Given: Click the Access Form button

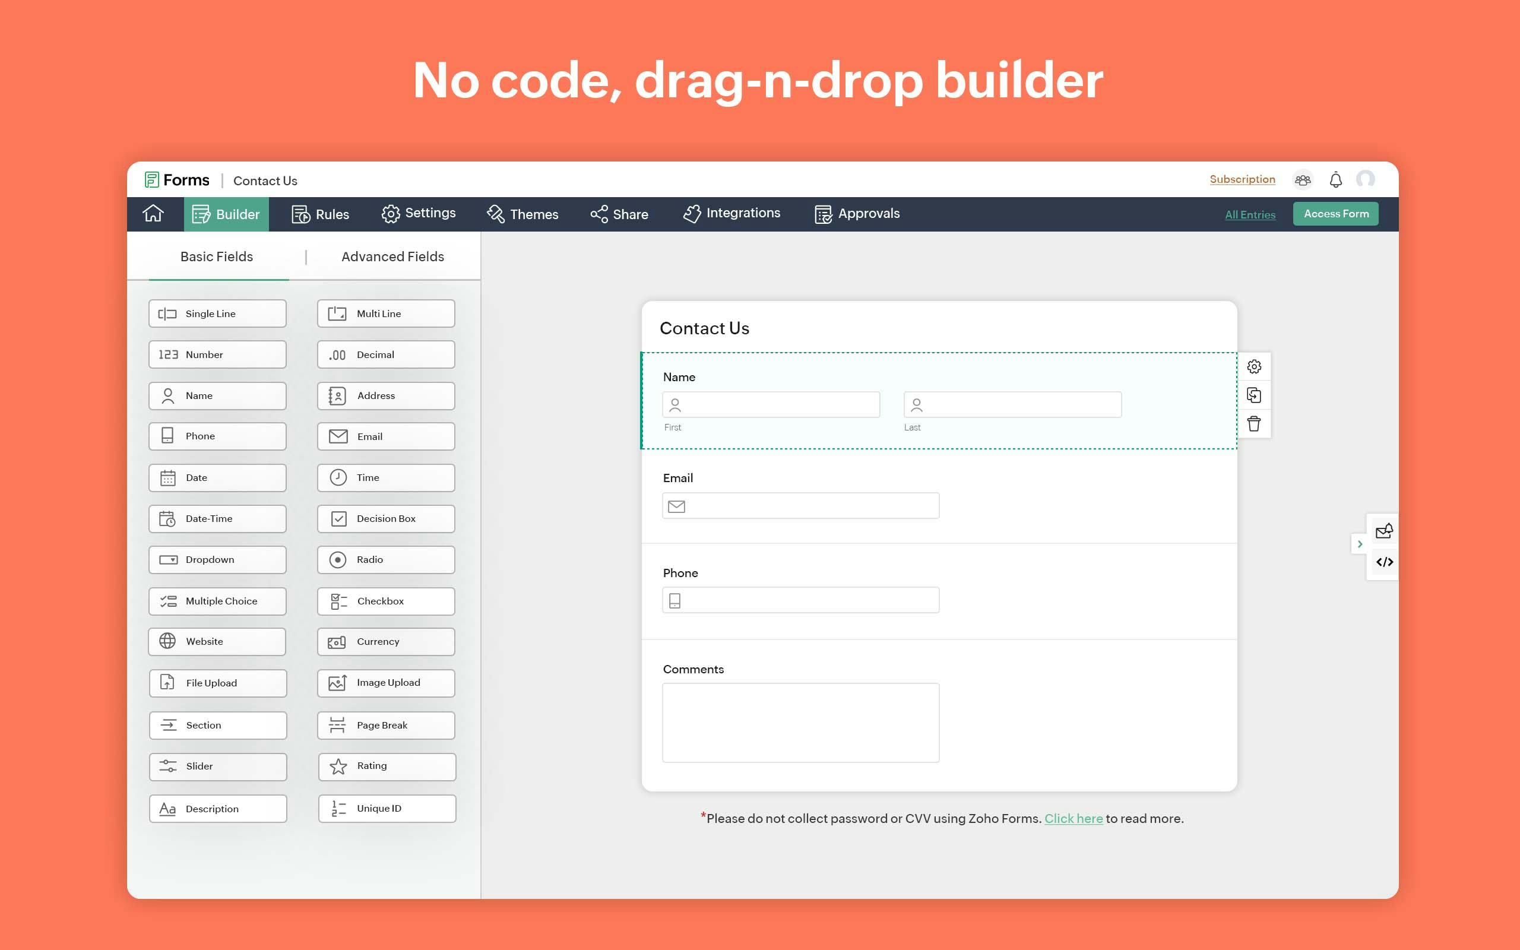Looking at the screenshot, I should coord(1335,214).
